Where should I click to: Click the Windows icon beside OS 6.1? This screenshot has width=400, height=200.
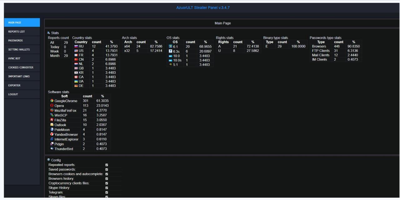pos(170,46)
